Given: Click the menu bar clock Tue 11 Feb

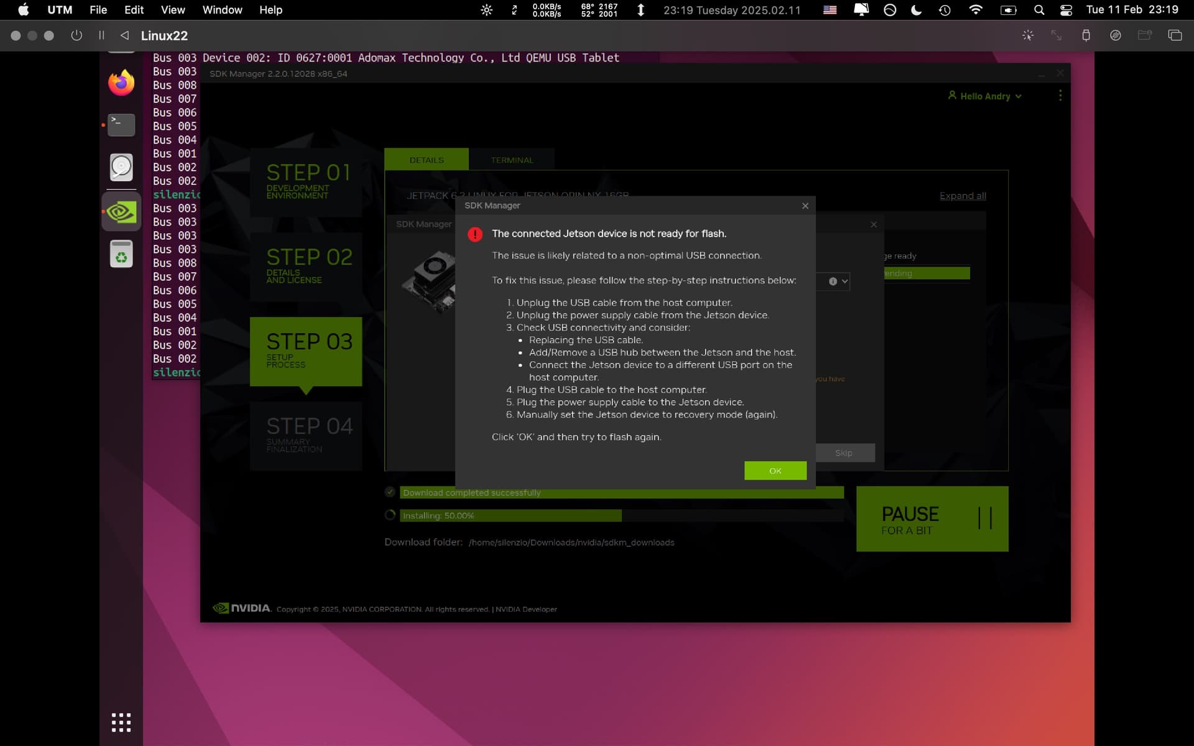Looking at the screenshot, I should coord(1132,10).
